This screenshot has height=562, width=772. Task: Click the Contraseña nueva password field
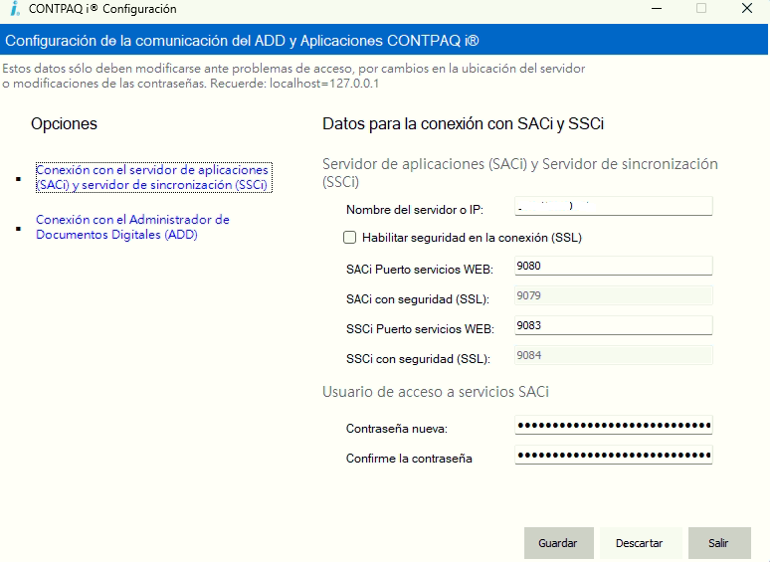[613, 426]
